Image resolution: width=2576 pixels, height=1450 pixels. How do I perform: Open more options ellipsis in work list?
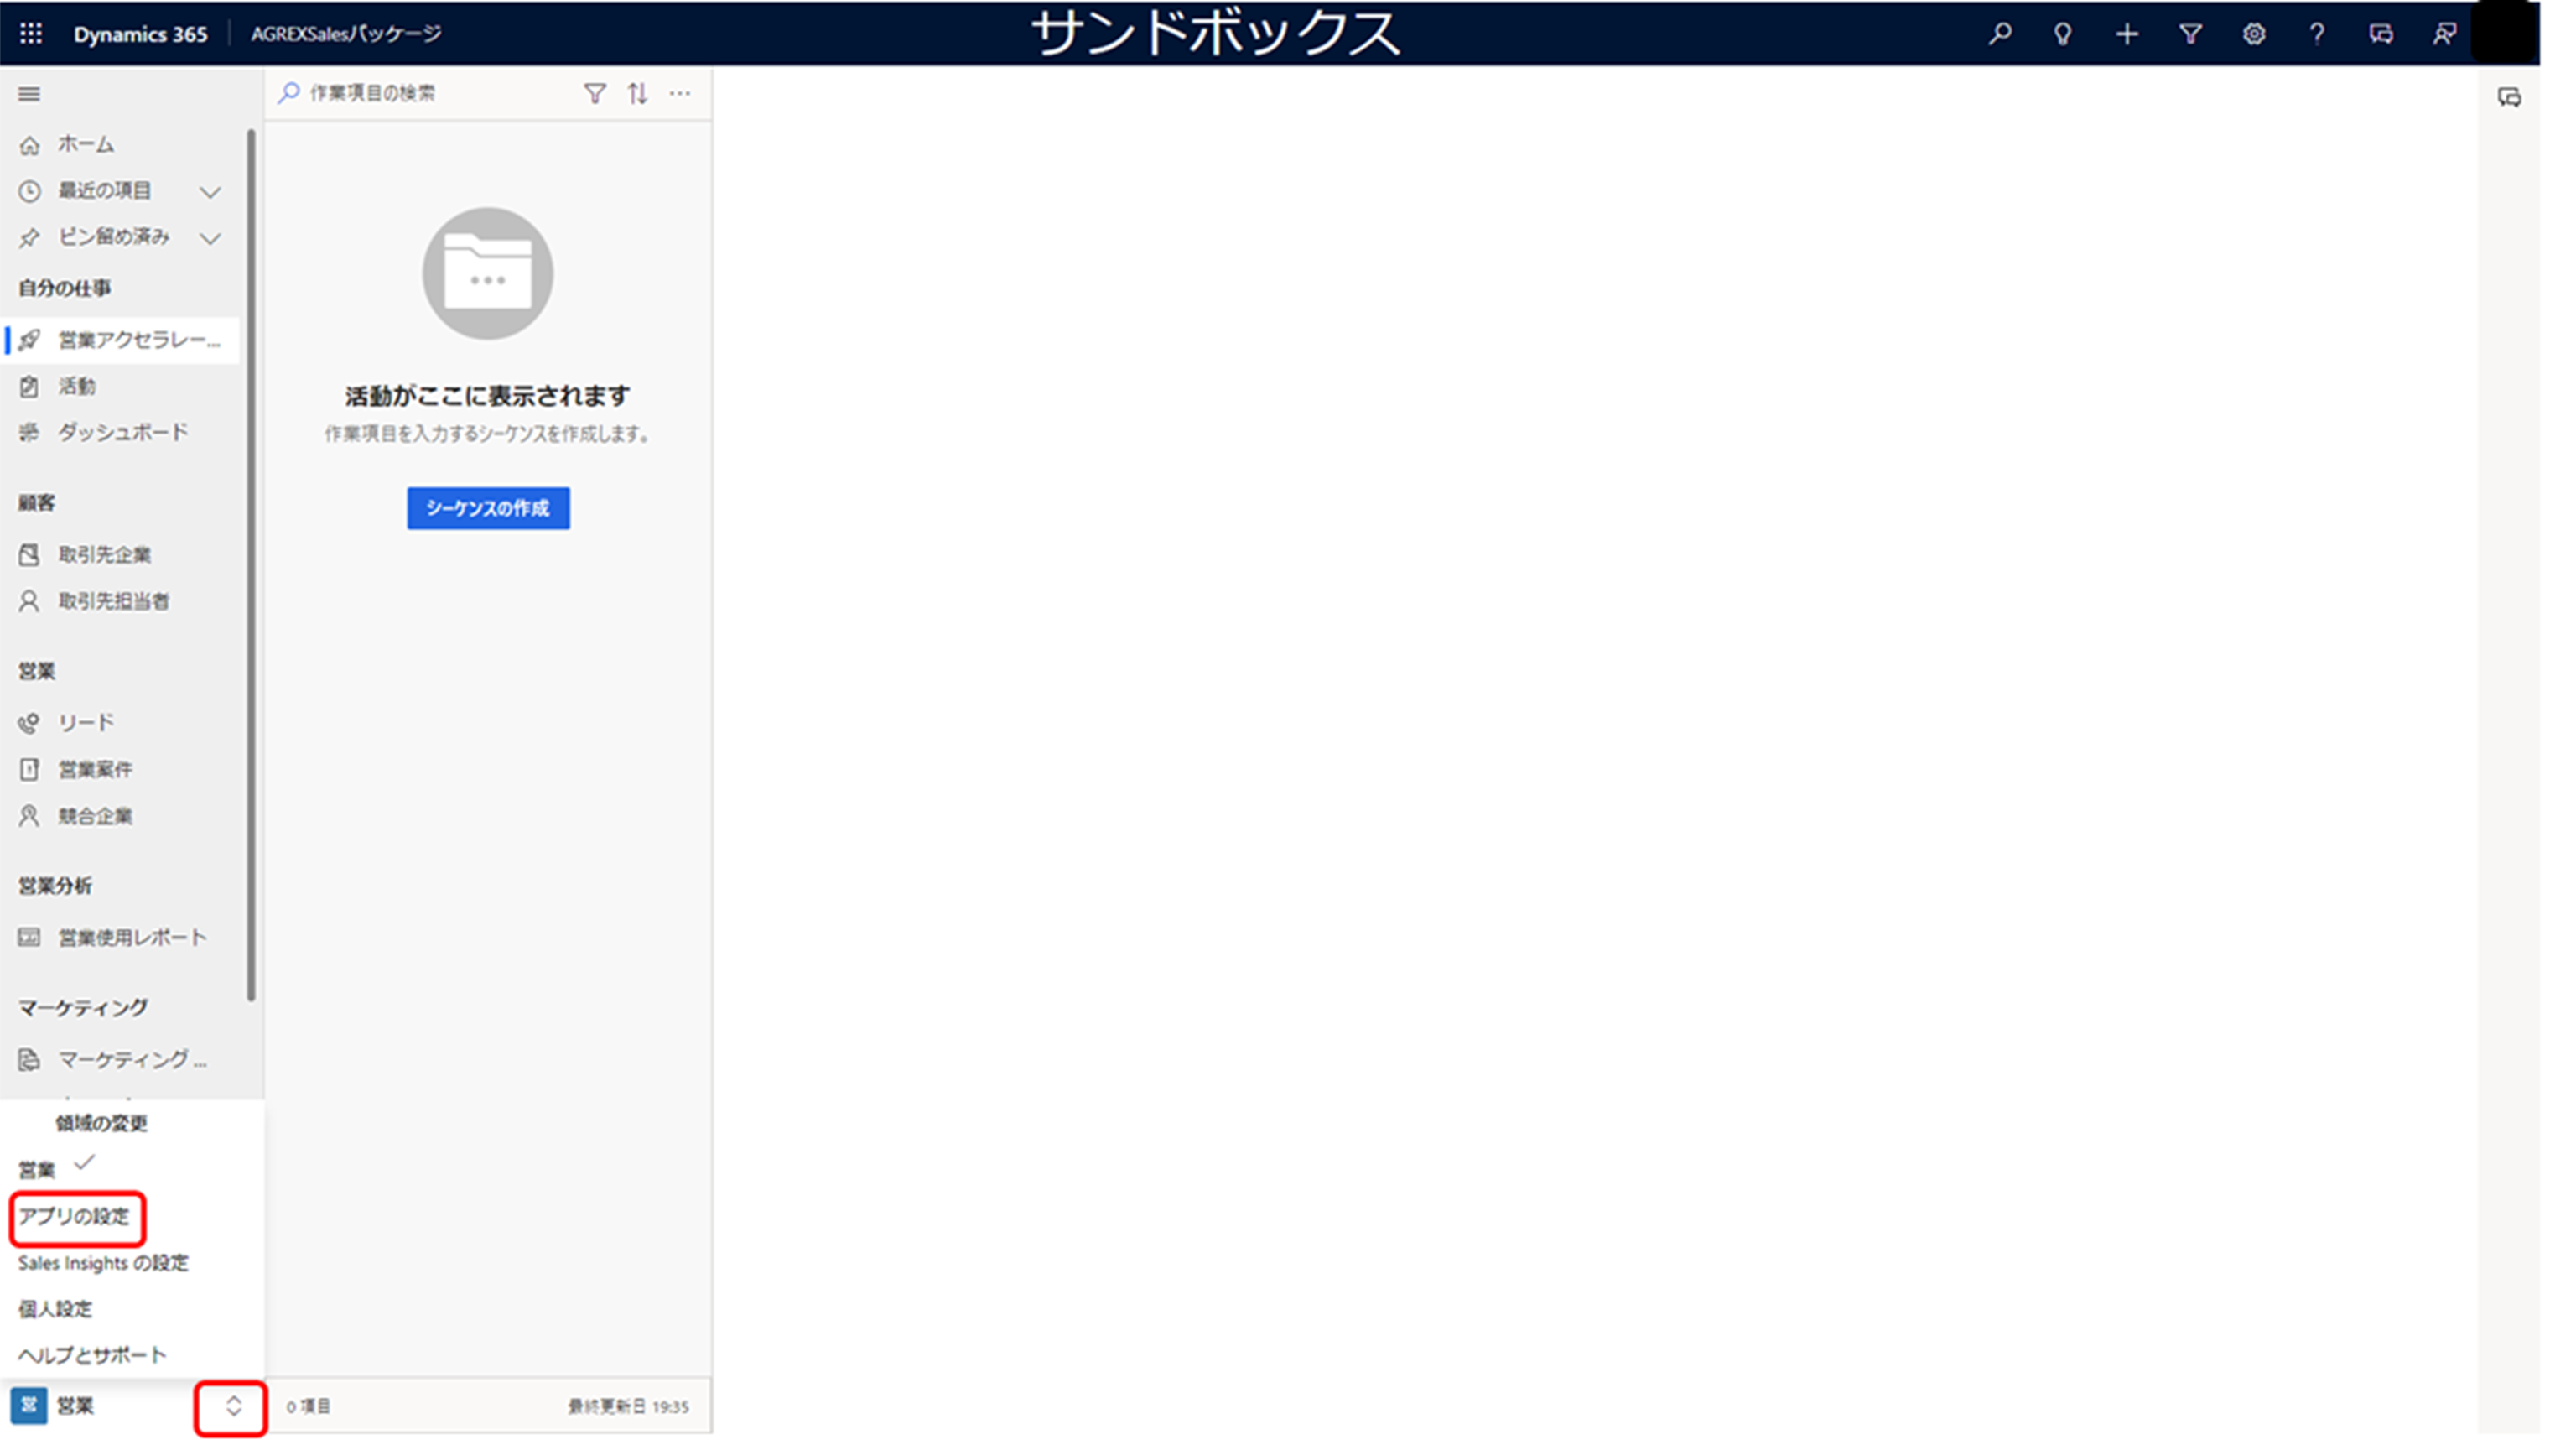coord(680,93)
